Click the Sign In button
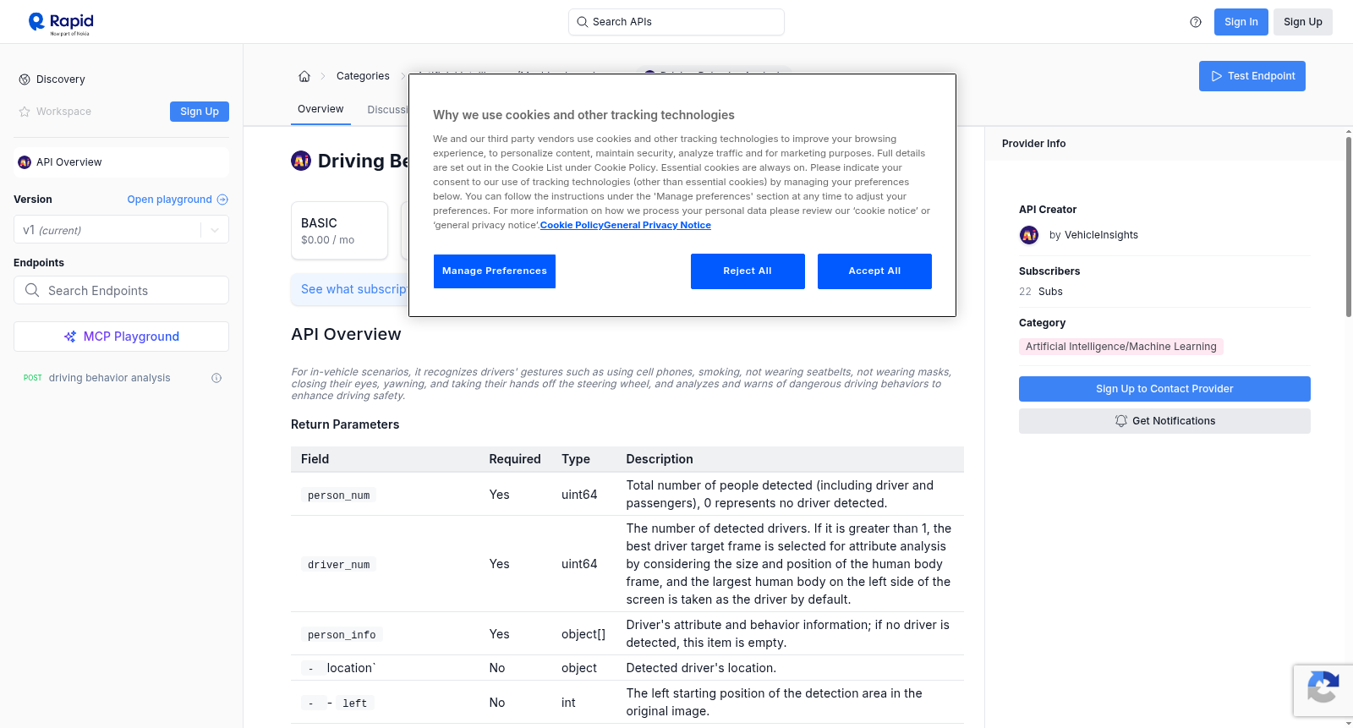The height and width of the screenshot is (728, 1353). point(1241,22)
